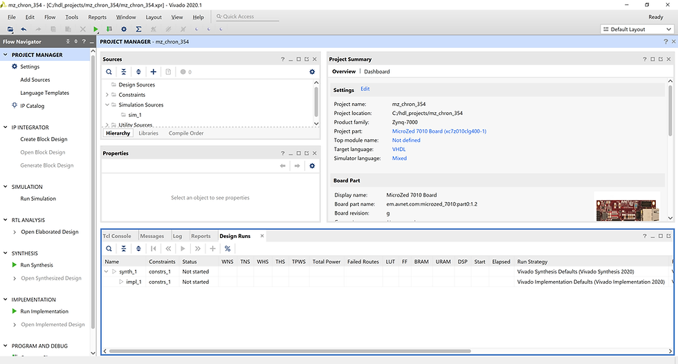This screenshot has width=678, height=364.
Task: Click the Edit settings link
Action: [365, 89]
